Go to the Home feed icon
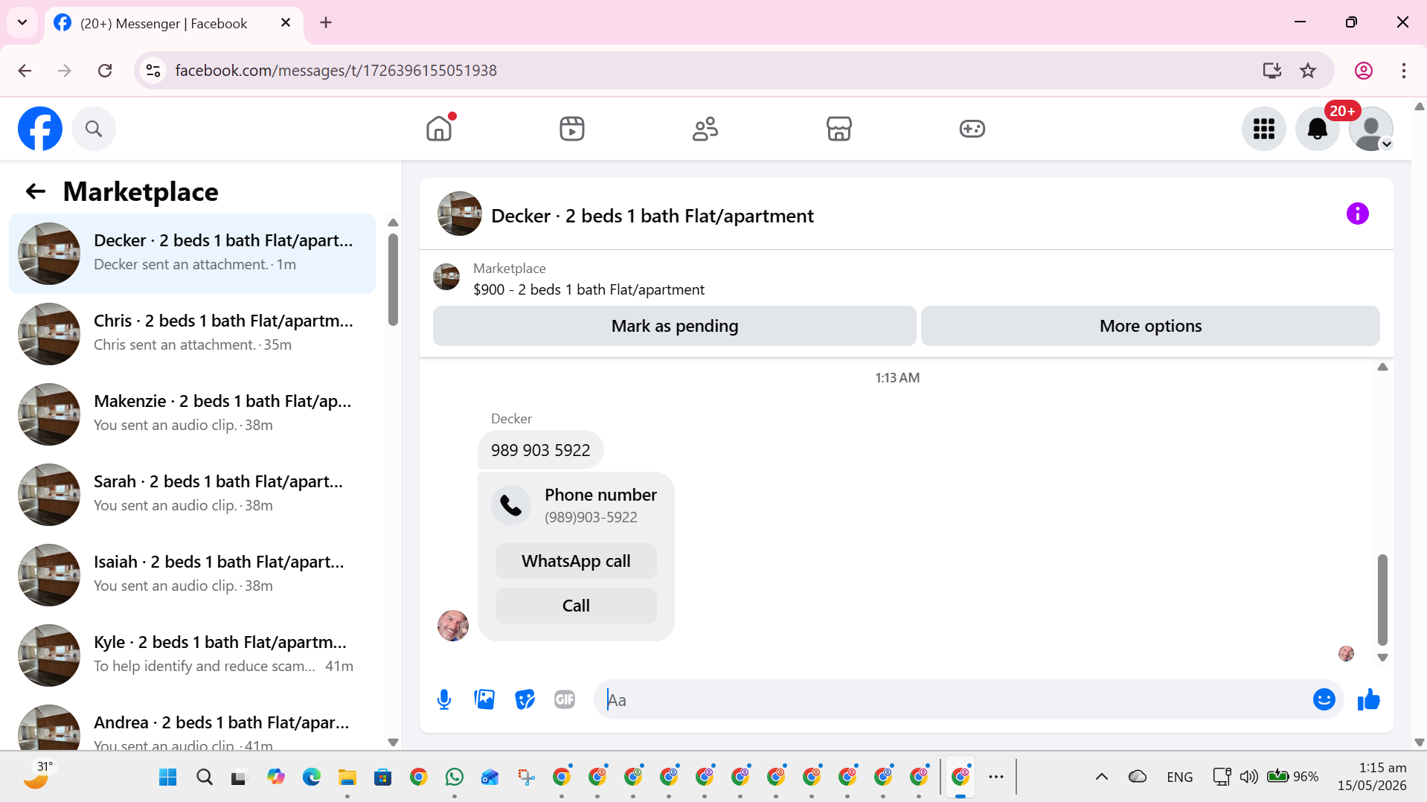 439,129
